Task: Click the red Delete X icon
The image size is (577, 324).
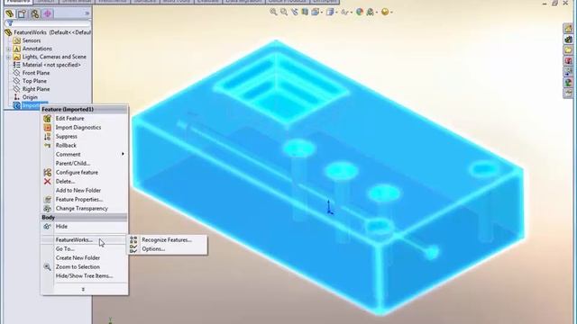Action: [x=47, y=182]
